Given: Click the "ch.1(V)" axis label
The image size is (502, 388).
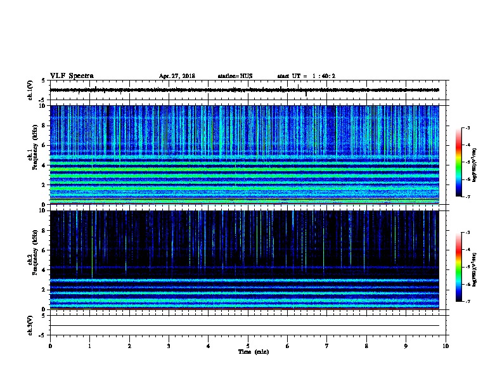Looking at the screenshot, I should pos(30,90).
